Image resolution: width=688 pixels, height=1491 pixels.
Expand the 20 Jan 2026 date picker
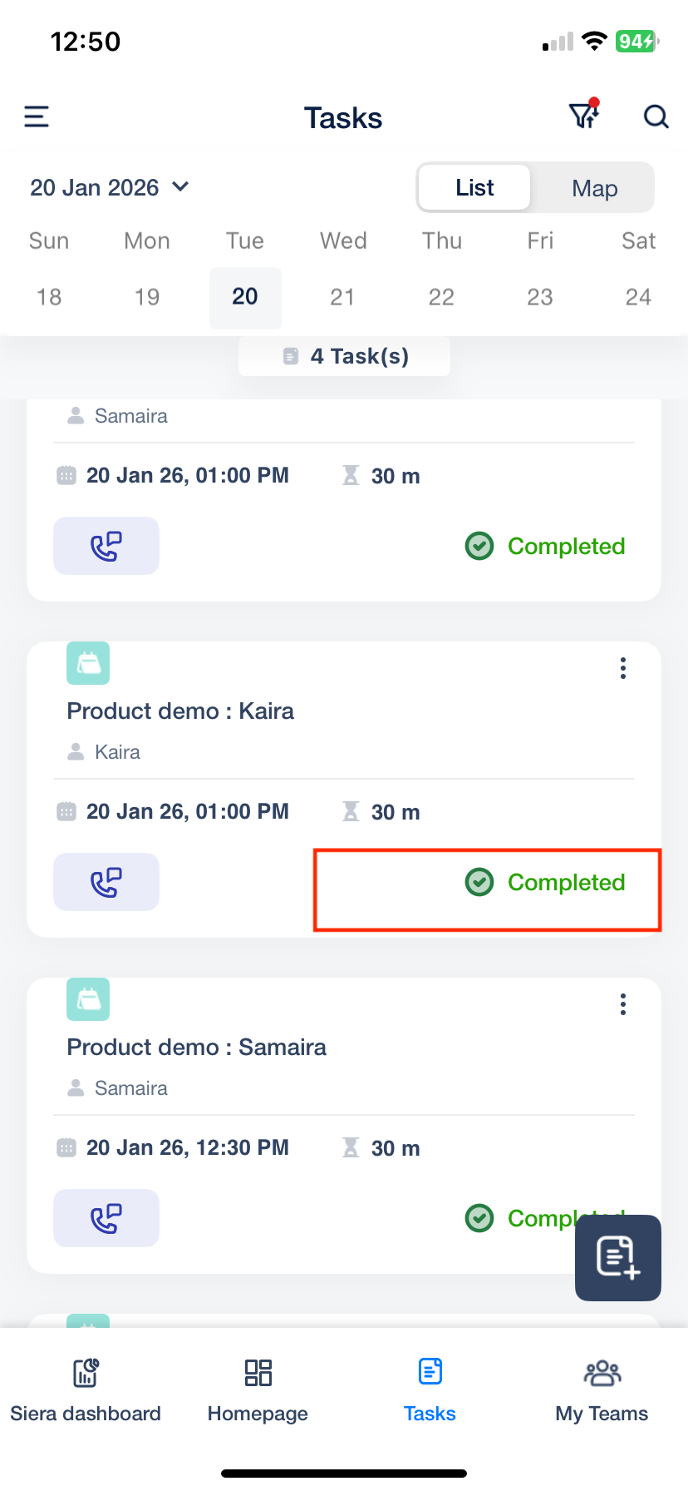110,188
